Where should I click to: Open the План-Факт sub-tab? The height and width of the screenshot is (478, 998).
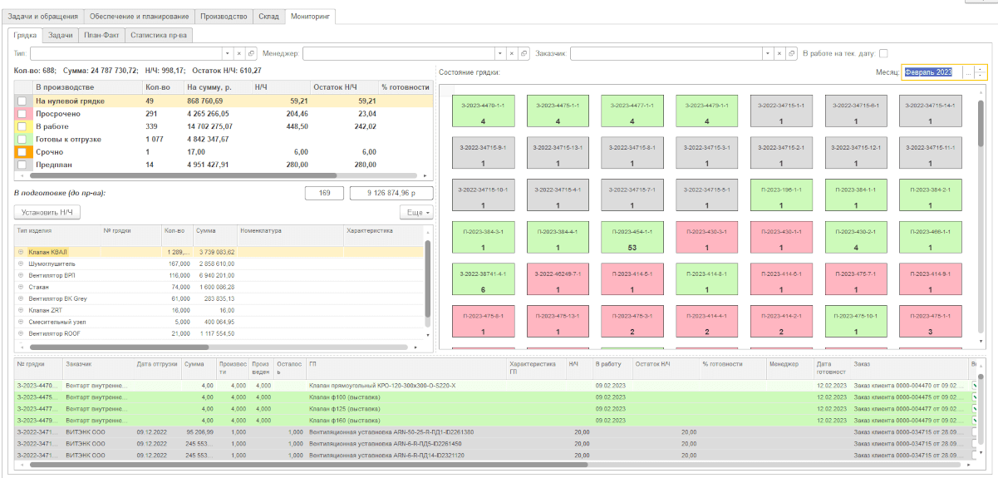(x=99, y=35)
